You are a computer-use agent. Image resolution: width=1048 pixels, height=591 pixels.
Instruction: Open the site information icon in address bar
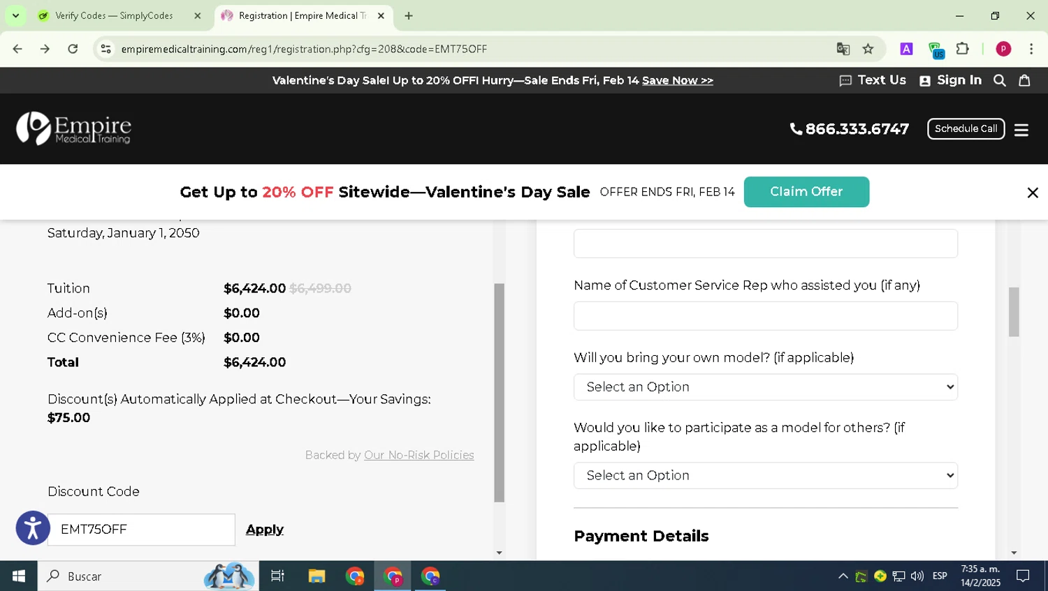pyautogui.click(x=105, y=49)
